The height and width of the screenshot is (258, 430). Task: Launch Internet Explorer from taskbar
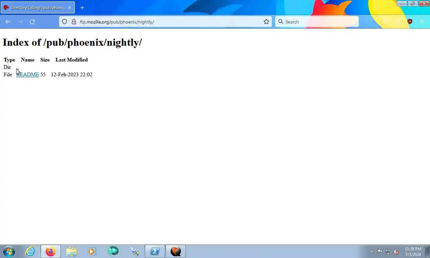pyautogui.click(x=30, y=251)
